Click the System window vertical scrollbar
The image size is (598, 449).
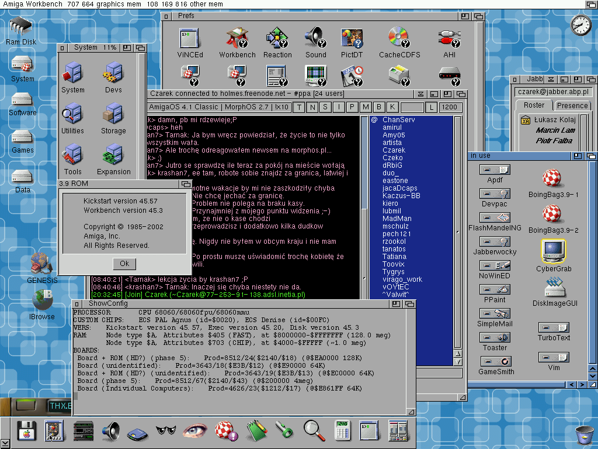(142, 116)
